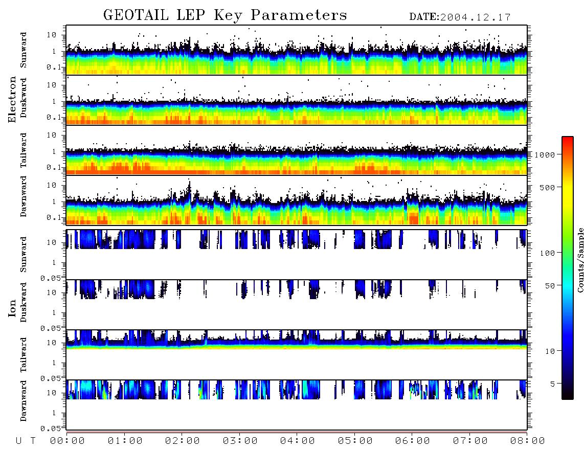Screen dimensions: 584x450
Task: Select the 04:00 time tick
Action: point(298,441)
